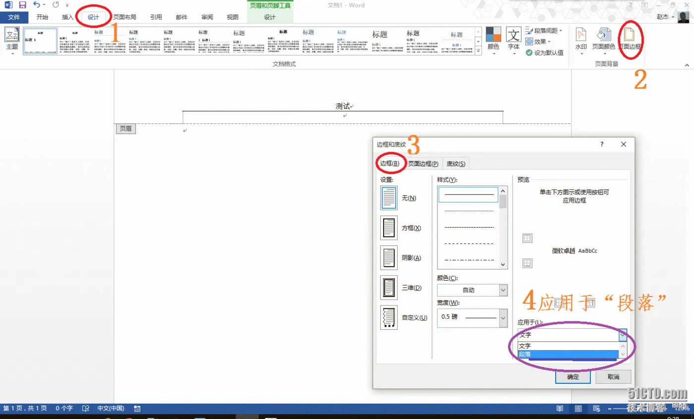
Task: Click the header text 测试
Action: point(343,106)
